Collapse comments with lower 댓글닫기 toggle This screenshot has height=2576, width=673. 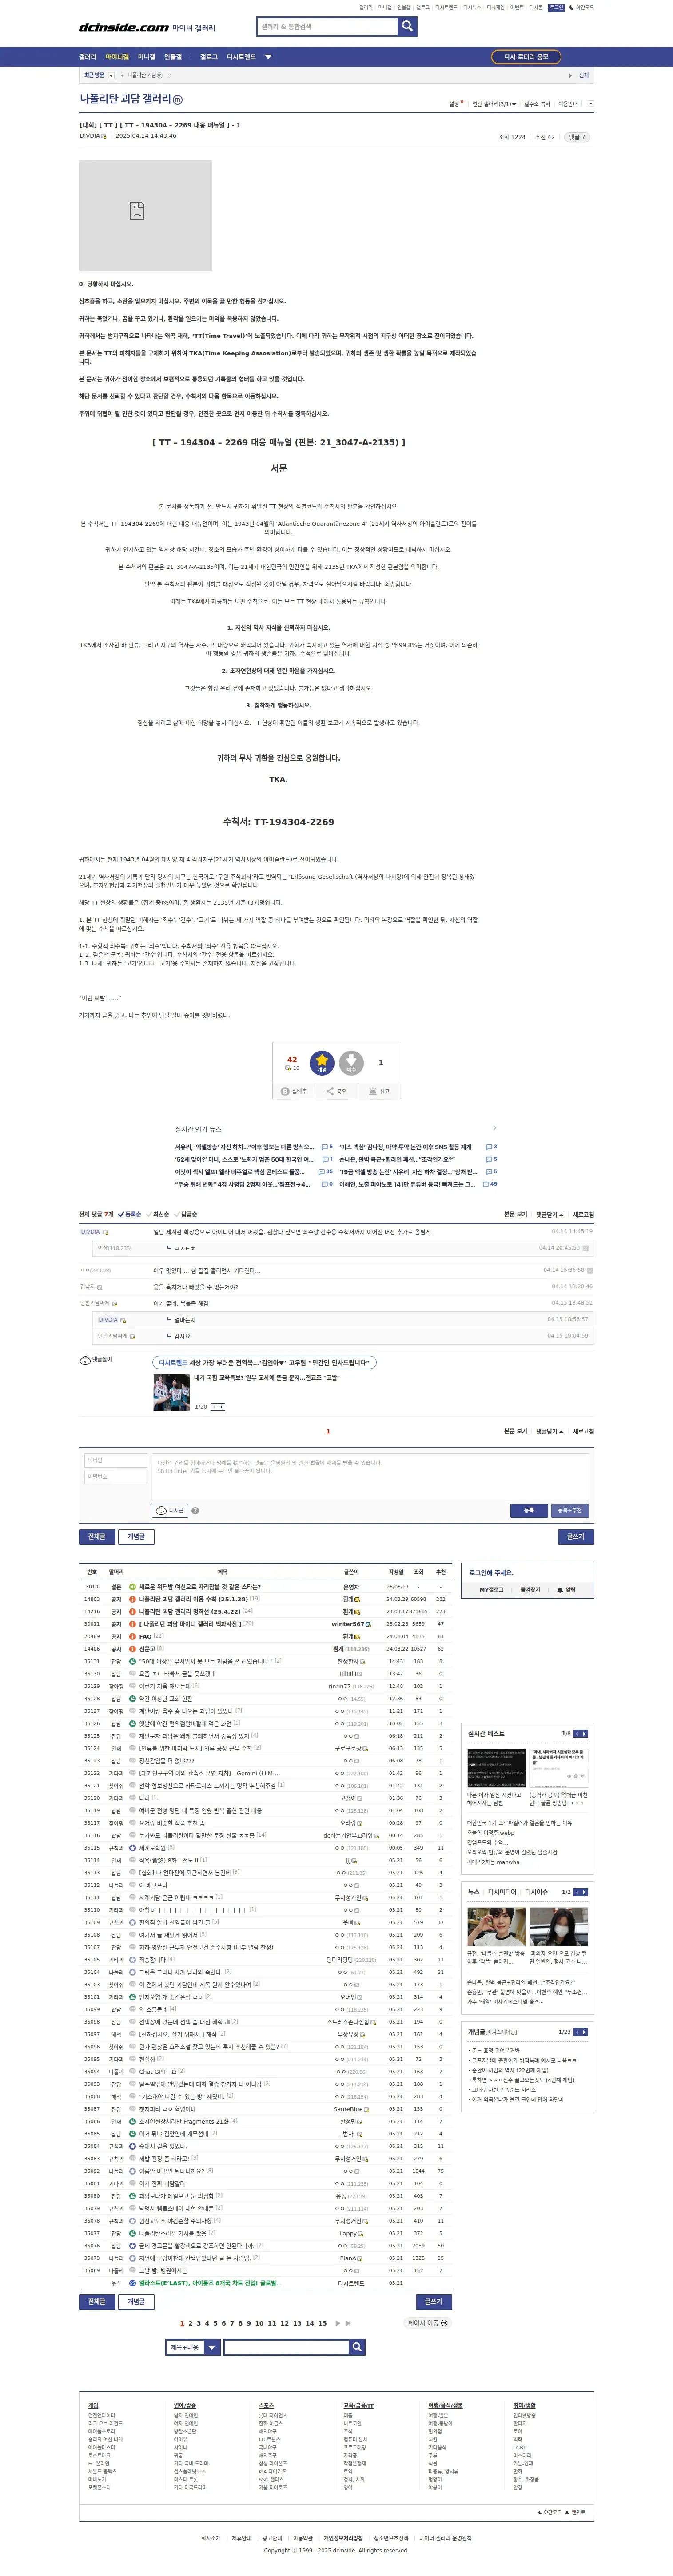pyautogui.click(x=549, y=1431)
